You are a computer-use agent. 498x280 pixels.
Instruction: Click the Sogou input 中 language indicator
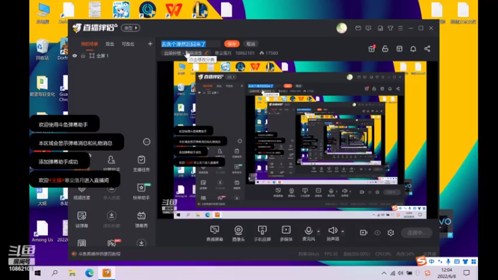click(x=431, y=261)
